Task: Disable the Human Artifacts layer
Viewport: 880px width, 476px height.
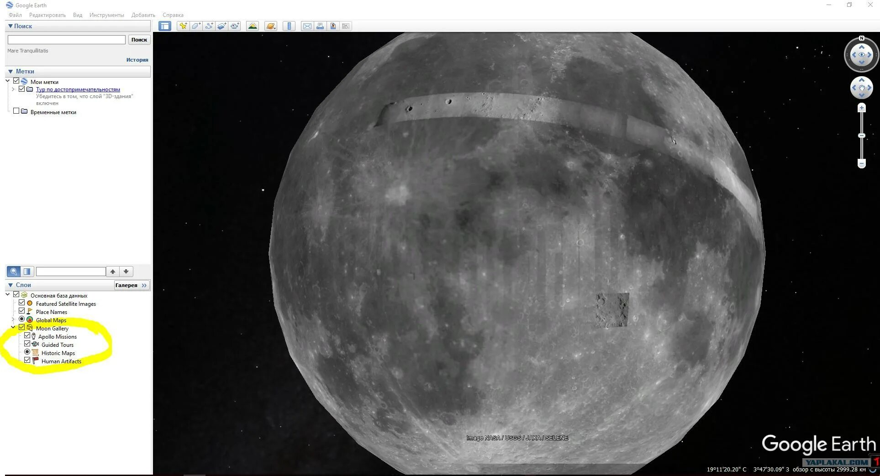Action: 27,361
